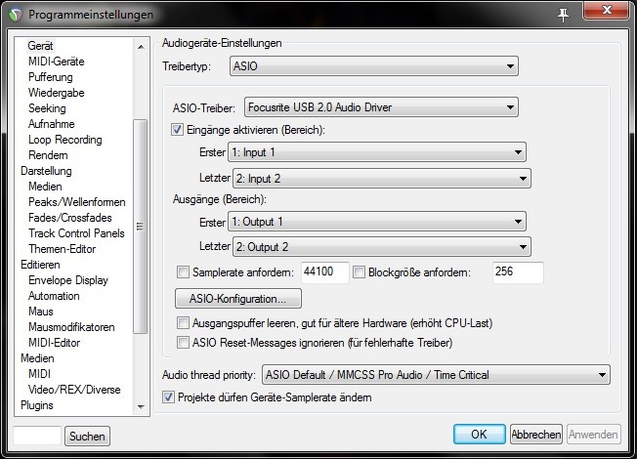The image size is (637, 459).
Task: Select Aufnahme in the tree
Action: [x=52, y=124]
